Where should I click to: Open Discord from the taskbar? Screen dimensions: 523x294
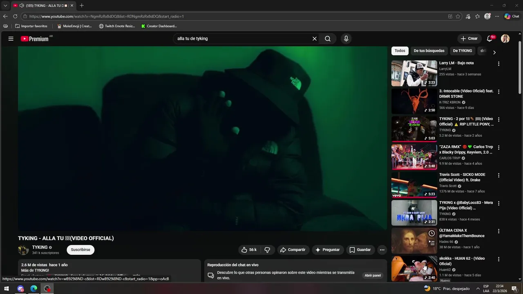coord(20,289)
